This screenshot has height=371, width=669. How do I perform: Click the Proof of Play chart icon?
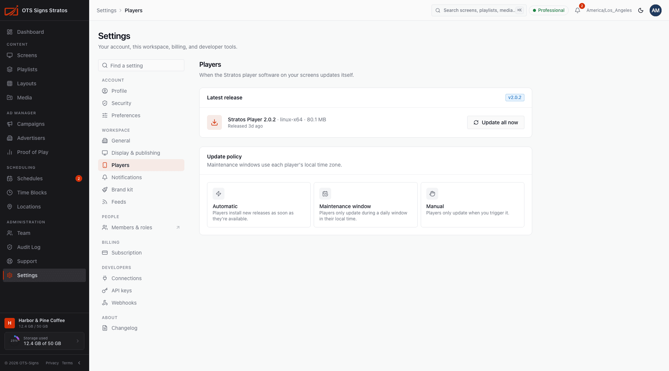point(10,152)
